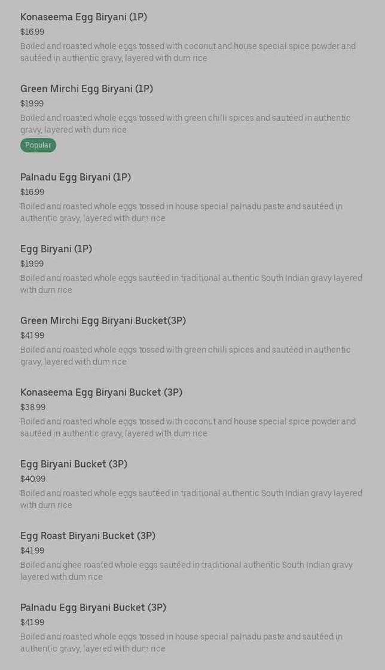Open the Konaseema Egg Biryani (1P) item
Image resolution: width=385 pixels, height=670 pixels.
coord(84,17)
